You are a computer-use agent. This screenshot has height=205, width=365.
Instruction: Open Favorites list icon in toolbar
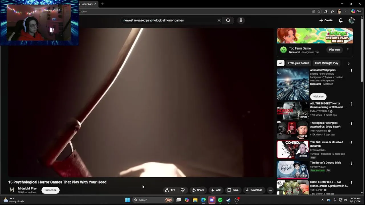[332, 11]
